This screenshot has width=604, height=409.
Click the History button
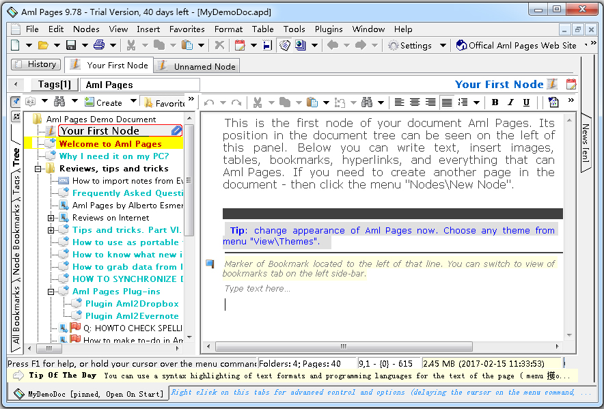click(36, 64)
